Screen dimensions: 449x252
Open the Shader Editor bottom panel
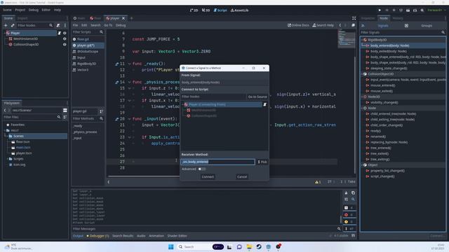pos(177,236)
